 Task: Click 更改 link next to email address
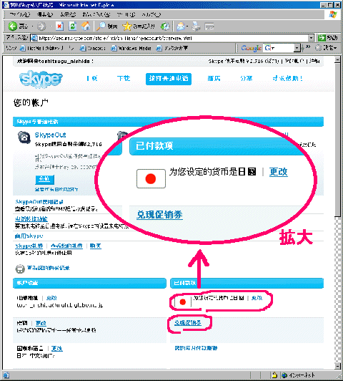click(x=51, y=298)
